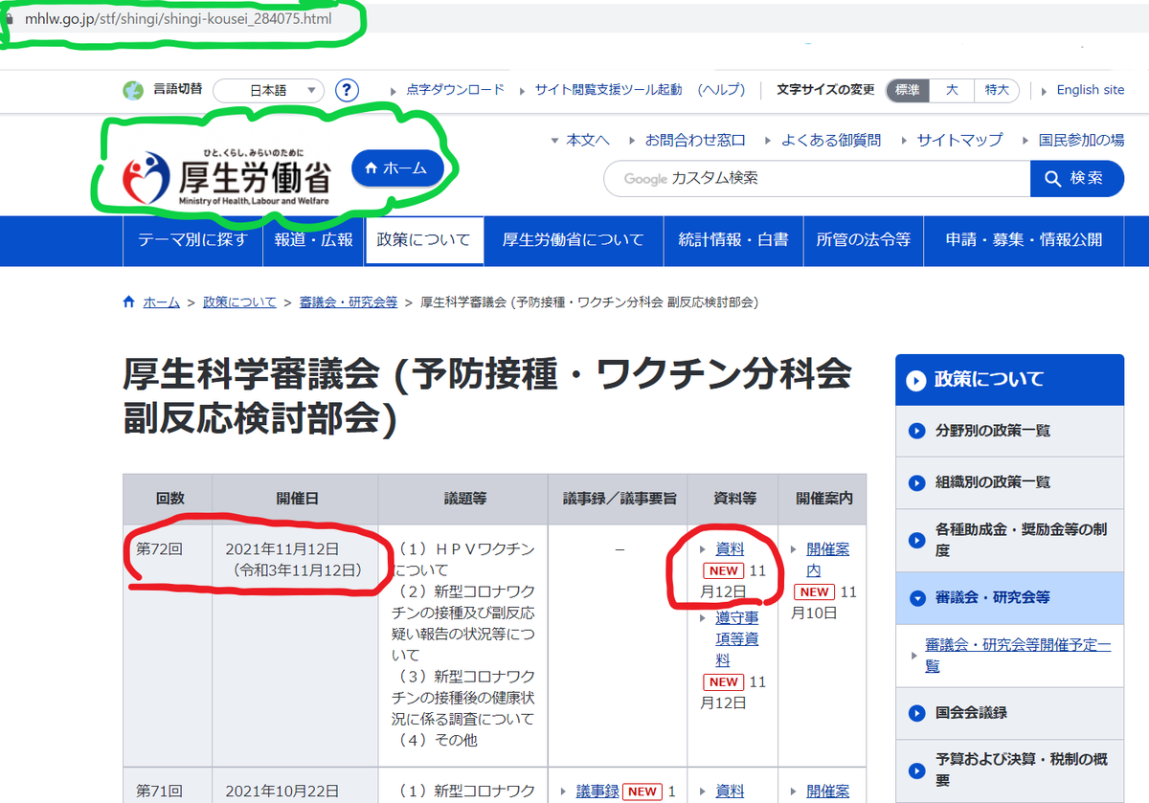Click the 第71回 cell text
The width and height of the screenshot is (1149, 803).
[158, 792]
